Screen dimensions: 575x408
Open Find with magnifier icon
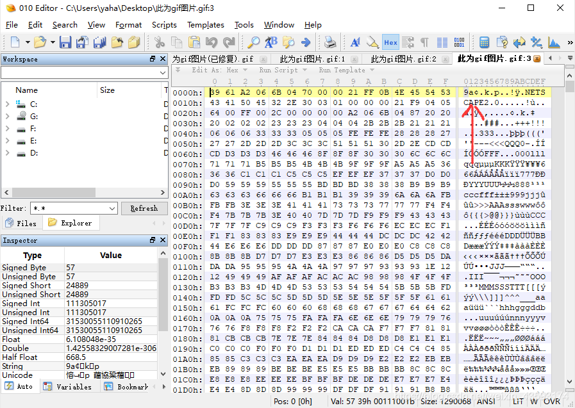253,42
